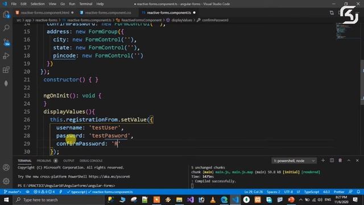The height and width of the screenshot is (205, 364).
Task: Open the Extensions view
Action: click(6, 69)
